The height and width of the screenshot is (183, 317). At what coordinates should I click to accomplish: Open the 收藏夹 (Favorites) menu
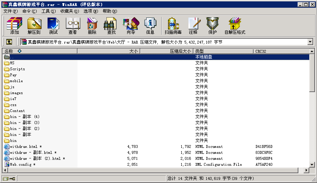pyautogui.click(x=69, y=11)
